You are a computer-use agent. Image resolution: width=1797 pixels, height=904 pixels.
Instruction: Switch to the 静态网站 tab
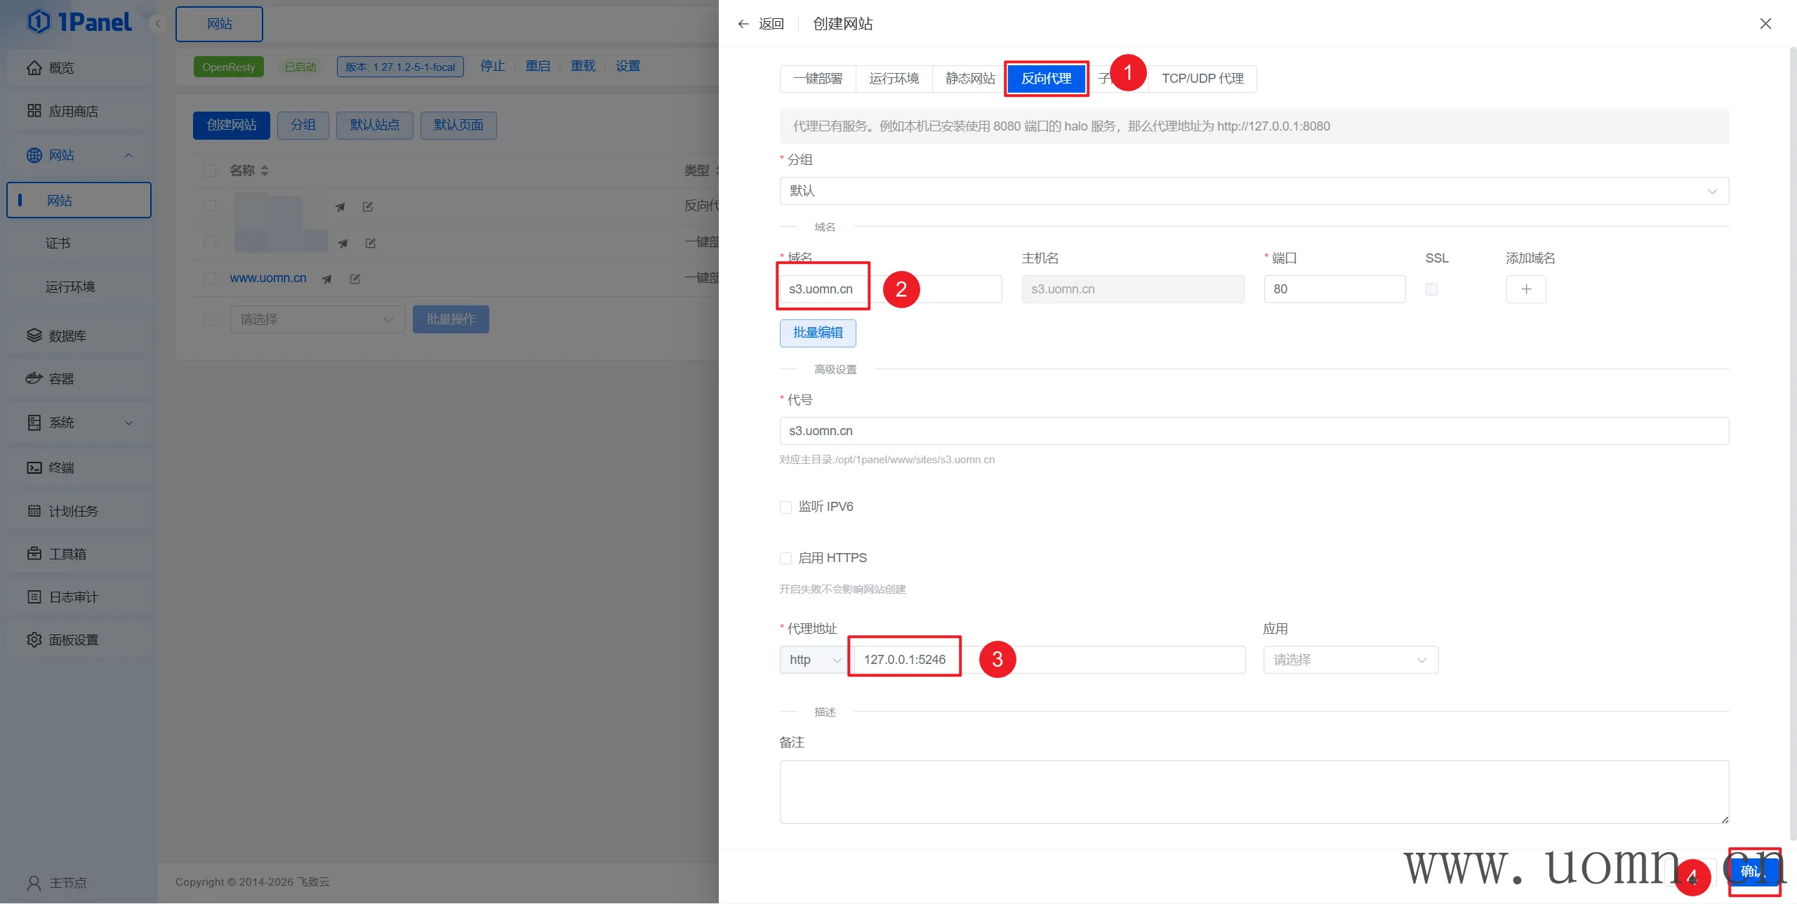click(x=969, y=79)
